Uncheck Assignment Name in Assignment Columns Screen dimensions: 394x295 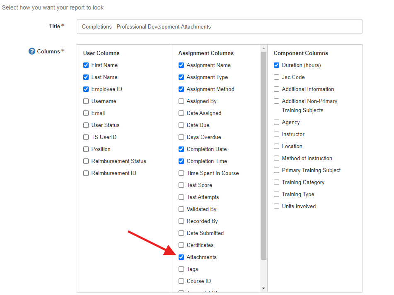[181, 65]
